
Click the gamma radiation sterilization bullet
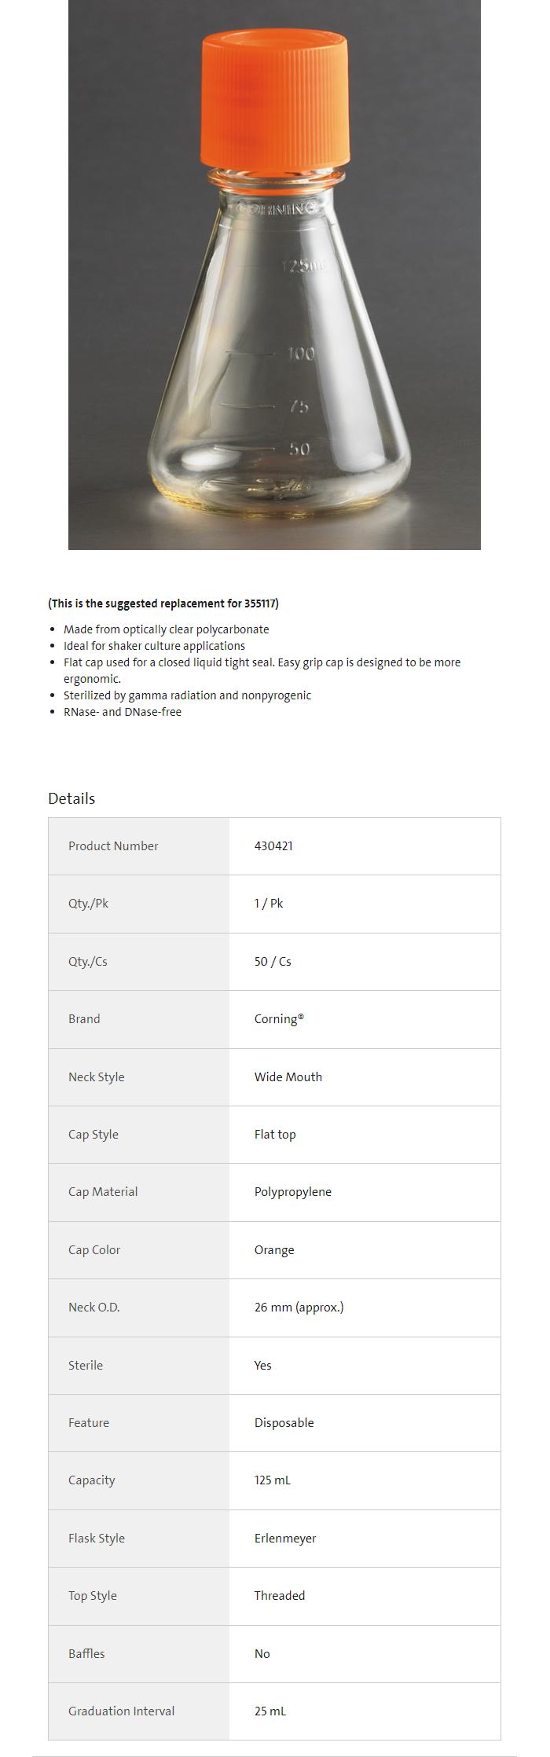click(187, 695)
